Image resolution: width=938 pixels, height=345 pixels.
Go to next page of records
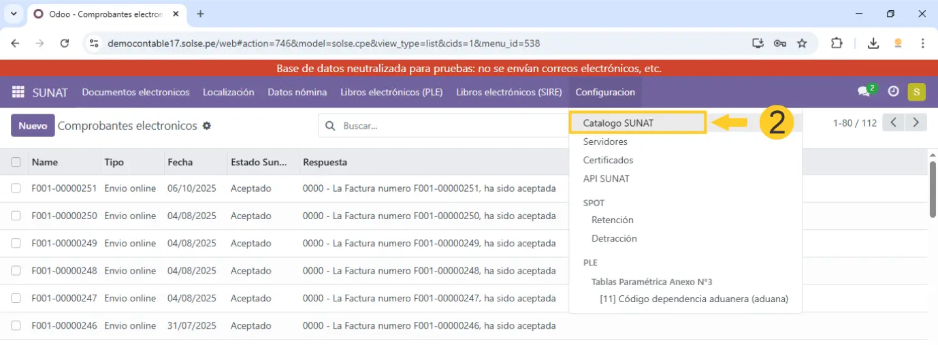click(916, 123)
